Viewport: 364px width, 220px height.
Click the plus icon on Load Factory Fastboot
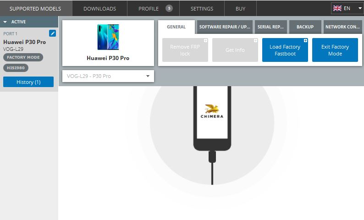click(305, 41)
